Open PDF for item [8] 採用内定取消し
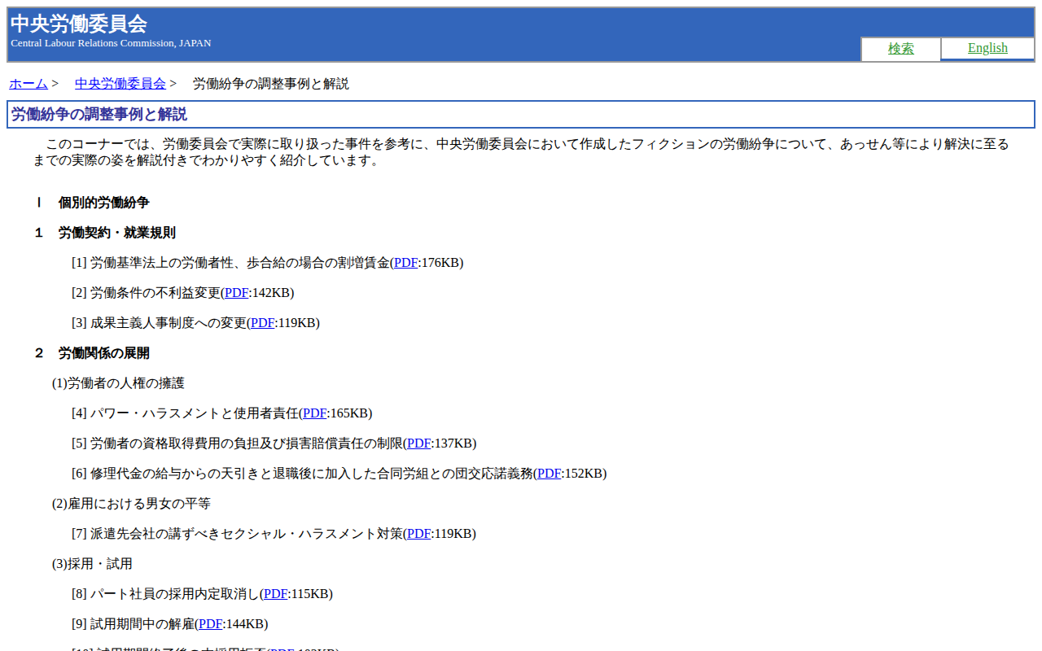This screenshot has width=1042, height=651. (275, 594)
